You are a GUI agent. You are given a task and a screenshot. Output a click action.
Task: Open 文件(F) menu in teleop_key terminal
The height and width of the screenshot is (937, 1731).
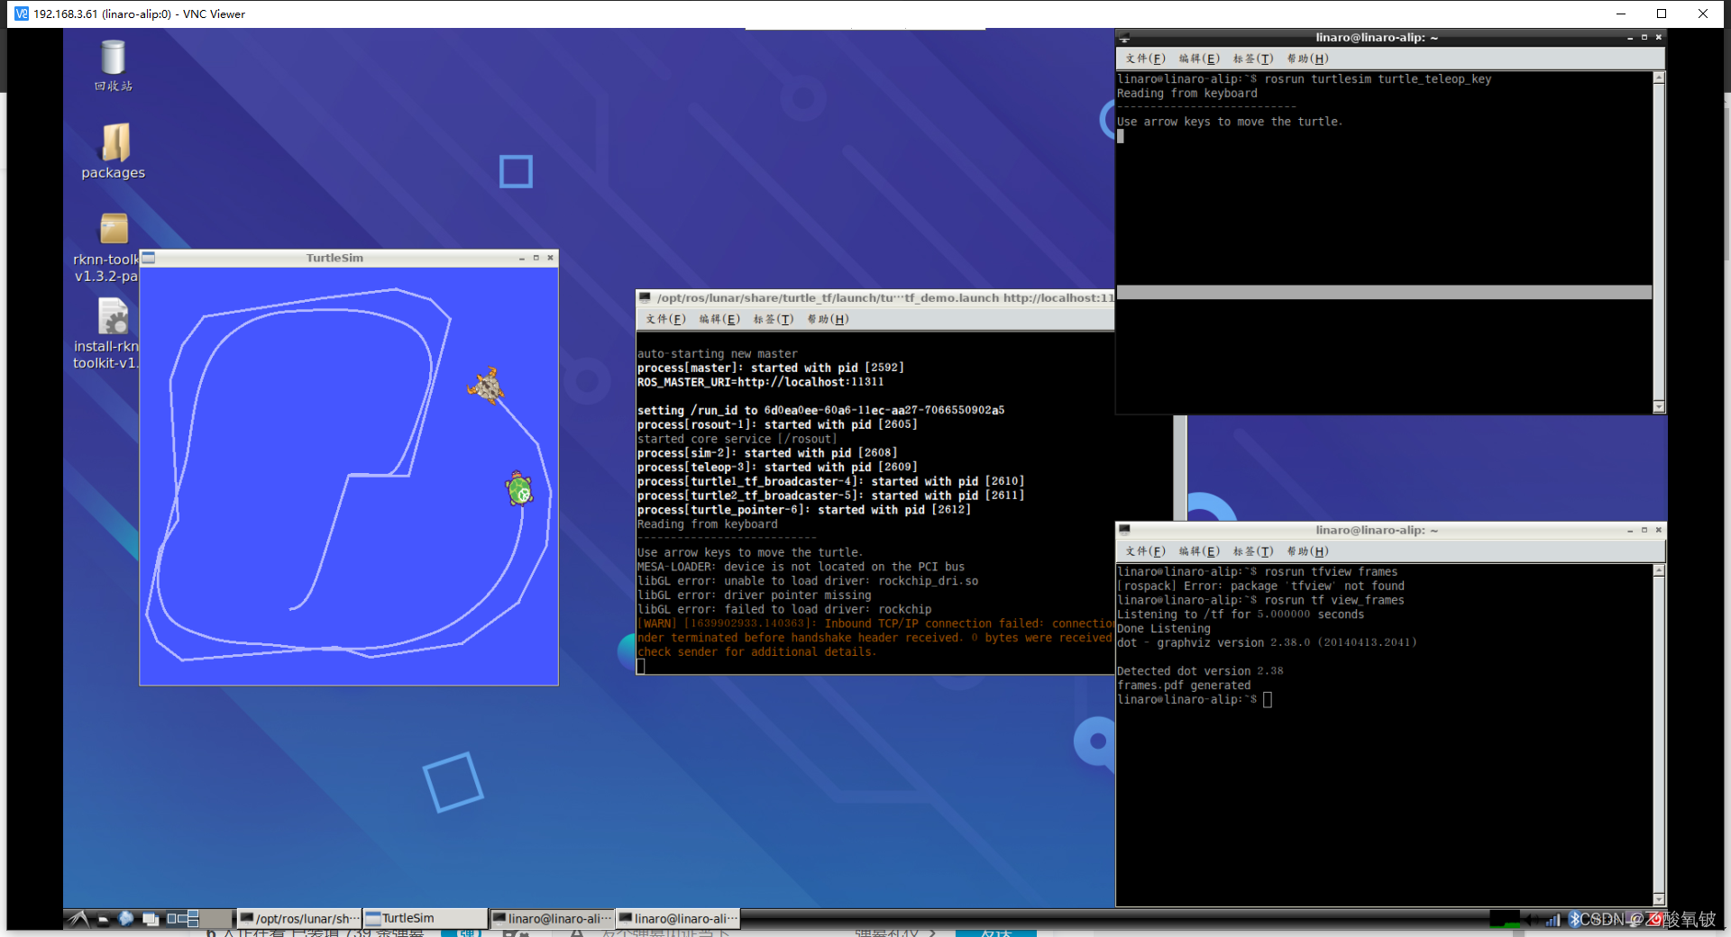[x=1145, y=59]
